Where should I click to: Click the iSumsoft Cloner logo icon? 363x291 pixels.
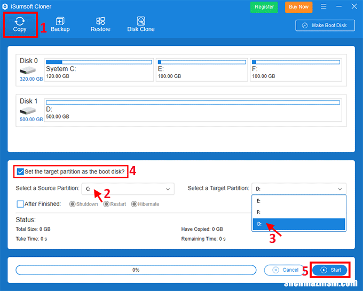point(5,6)
